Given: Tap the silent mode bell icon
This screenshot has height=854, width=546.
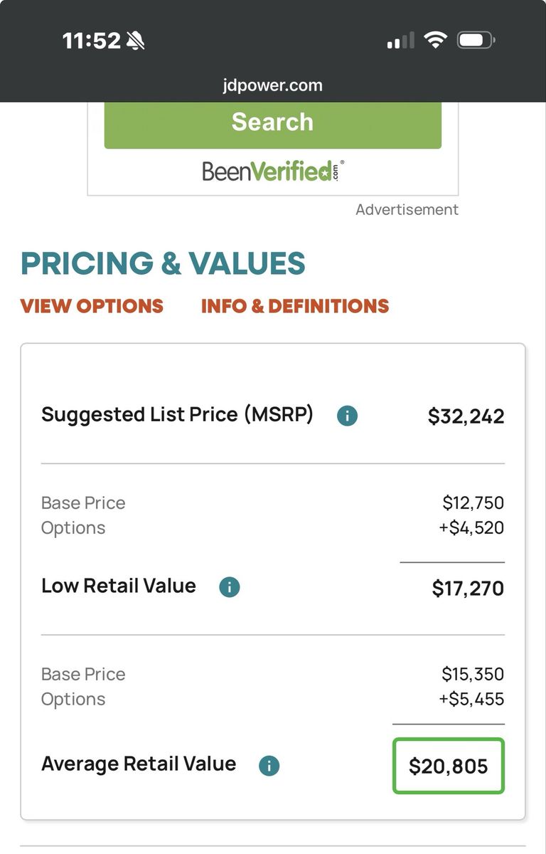Looking at the screenshot, I should point(135,41).
